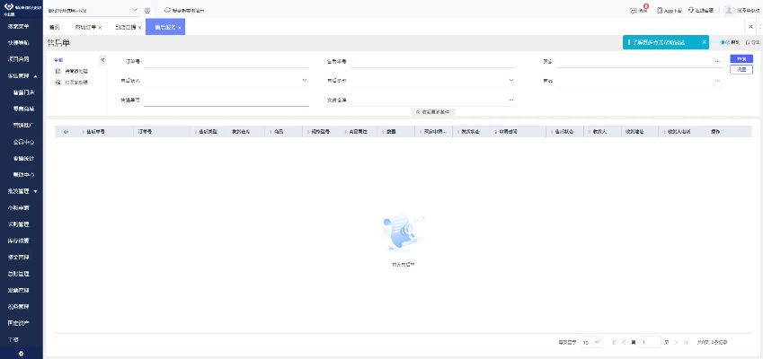
Task: Dismiss the teal notification banner
Action: [x=705, y=41]
